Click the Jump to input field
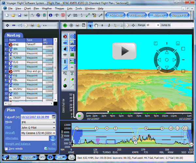Screen dimensions: 196x163 click(x=183, y=25)
